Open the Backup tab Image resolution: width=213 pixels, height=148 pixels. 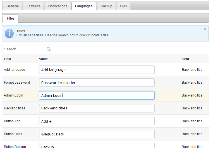[x=107, y=6]
